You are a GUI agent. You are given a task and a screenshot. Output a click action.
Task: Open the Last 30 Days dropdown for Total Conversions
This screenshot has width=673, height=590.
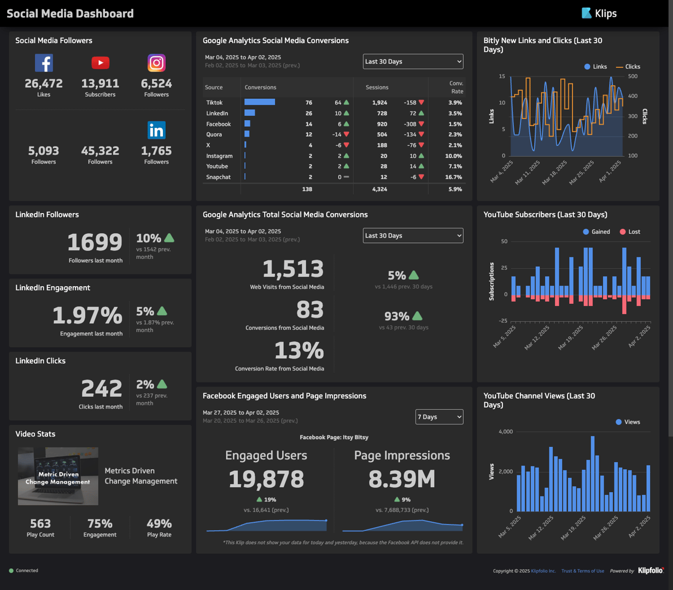(413, 235)
